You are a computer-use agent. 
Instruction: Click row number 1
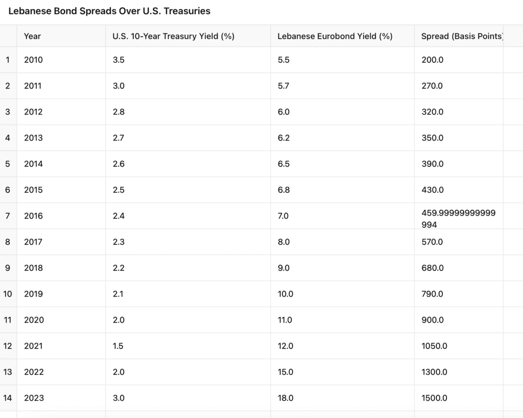[7, 60]
